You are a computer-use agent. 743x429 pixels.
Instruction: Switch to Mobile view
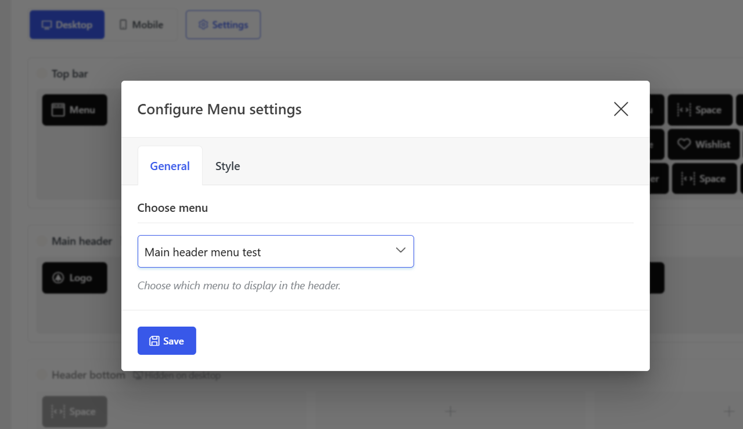[141, 25]
